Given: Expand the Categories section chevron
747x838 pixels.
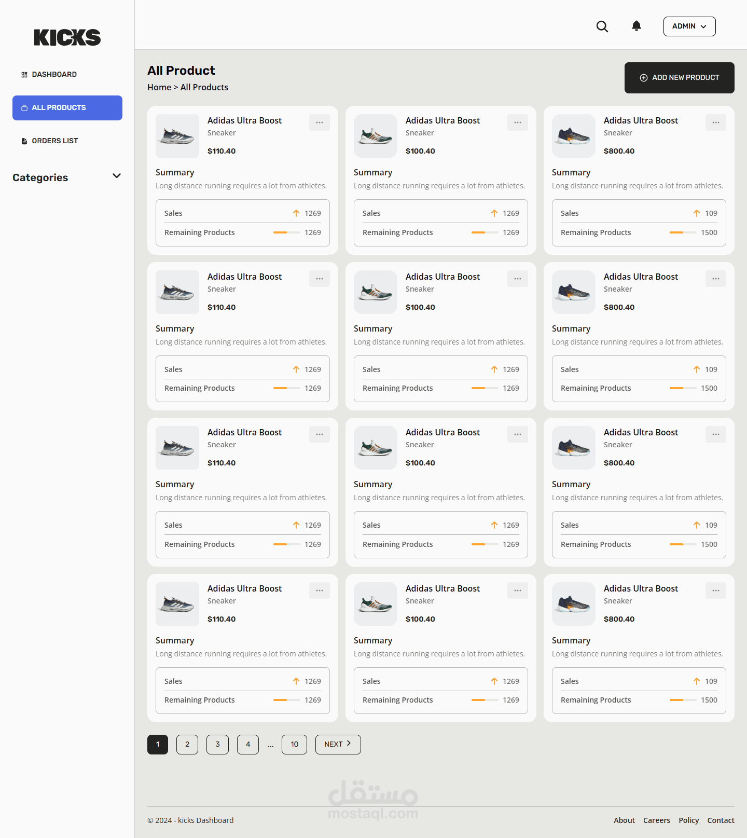Looking at the screenshot, I should point(117,176).
